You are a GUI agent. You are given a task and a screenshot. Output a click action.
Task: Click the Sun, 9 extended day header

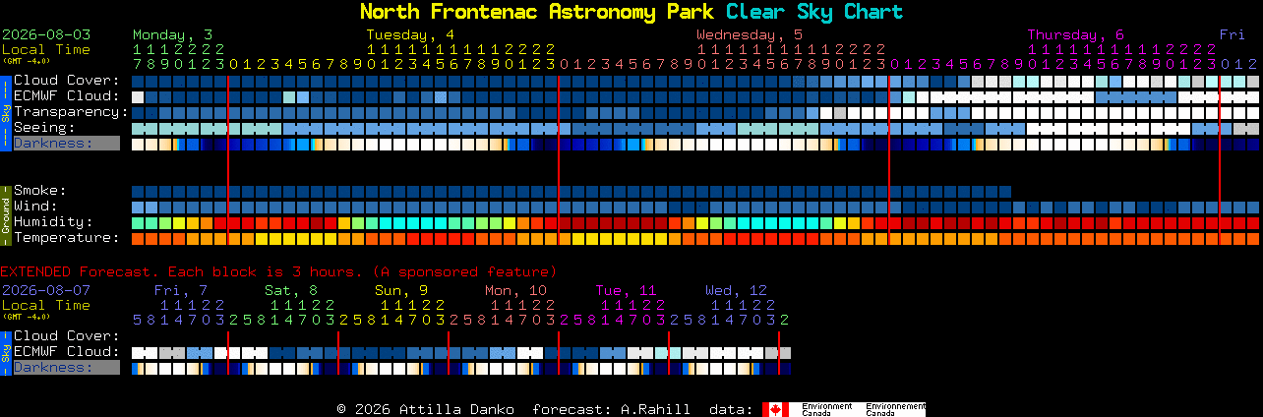coord(401,290)
